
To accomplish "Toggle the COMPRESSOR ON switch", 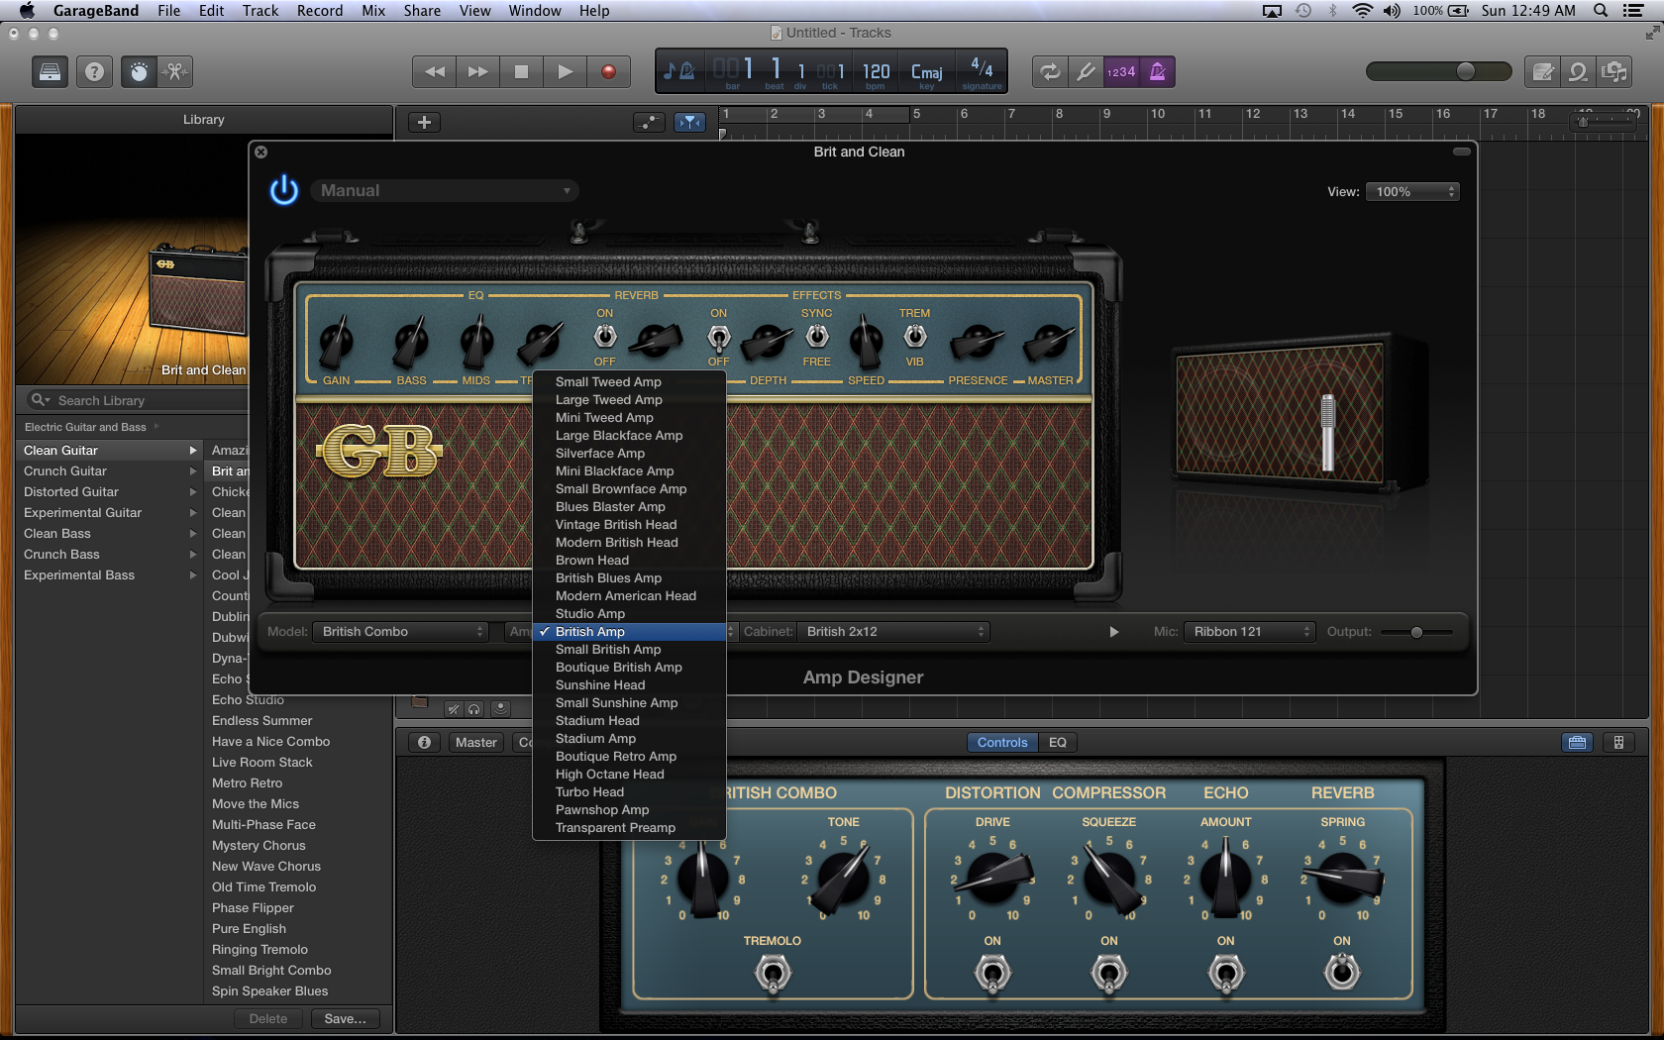I will coord(1109,974).
